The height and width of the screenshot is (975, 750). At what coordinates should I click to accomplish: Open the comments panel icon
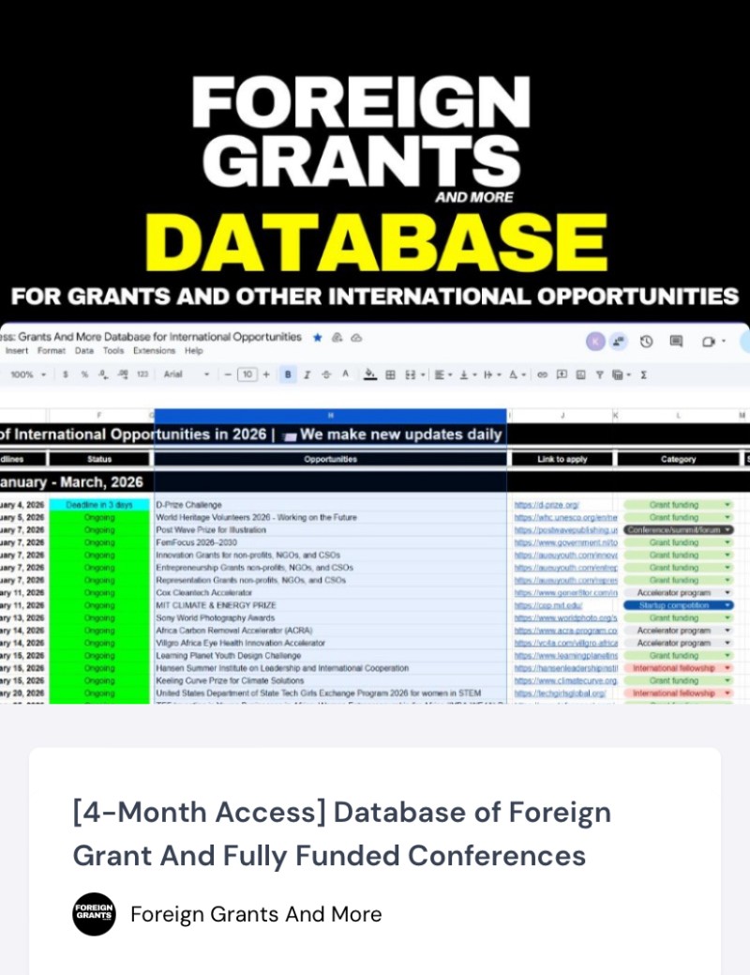pos(676,341)
